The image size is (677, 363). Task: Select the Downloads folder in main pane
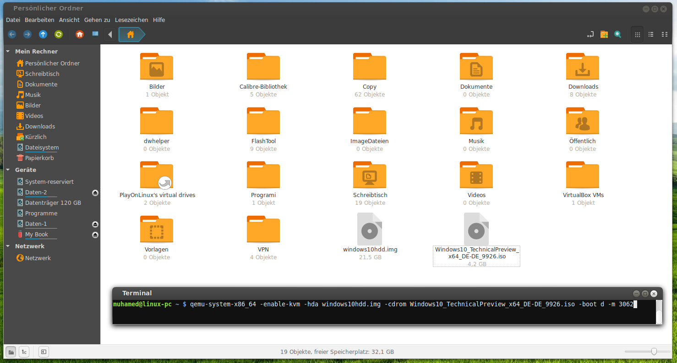[x=583, y=67]
